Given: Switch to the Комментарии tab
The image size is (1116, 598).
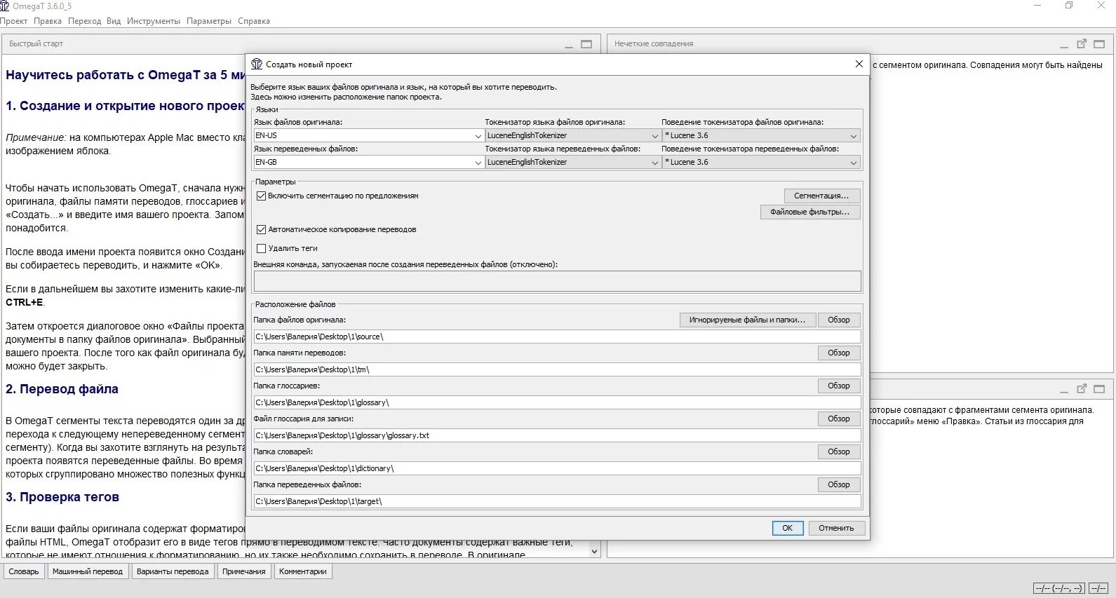Looking at the screenshot, I should pyautogui.click(x=303, y=571).
